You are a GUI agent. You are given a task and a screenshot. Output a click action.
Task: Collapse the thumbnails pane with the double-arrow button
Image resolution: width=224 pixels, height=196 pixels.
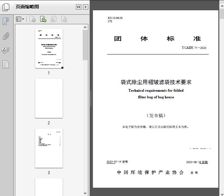[x=79, y=7]
